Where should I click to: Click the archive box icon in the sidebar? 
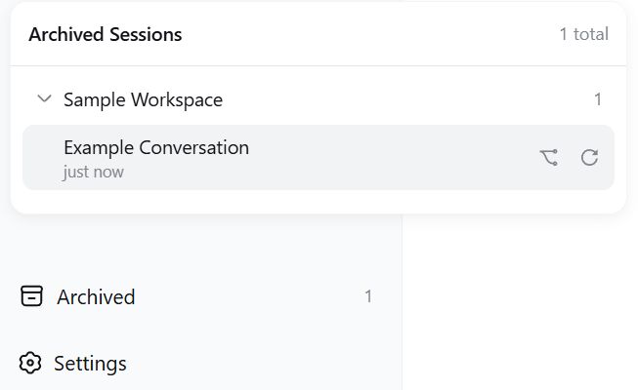pos(31,295)
